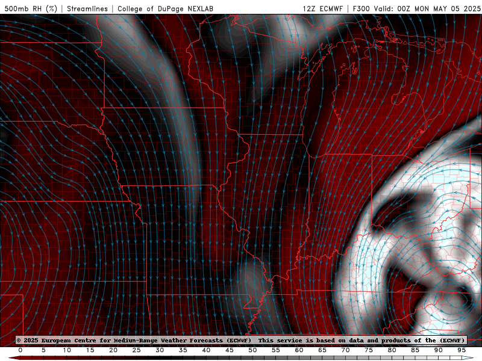Click the '30' value on the RH scale
Image resolution: width=482 pixels, height=361 pixels.
pos(160,350)
